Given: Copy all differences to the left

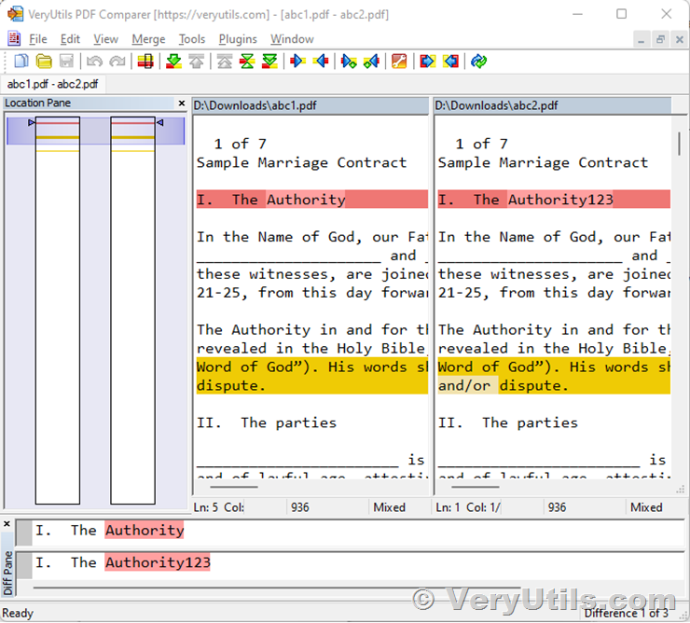Looking at the screenshot, I should click(x=450, y=61).
